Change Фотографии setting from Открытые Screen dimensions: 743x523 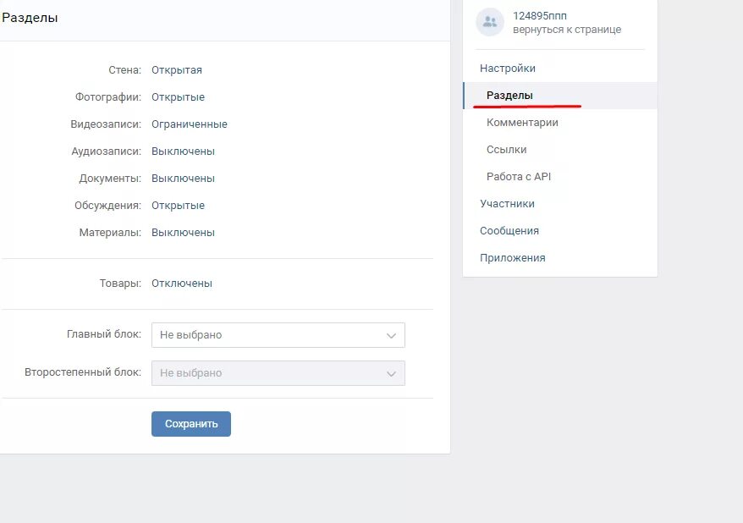click(x=178, y=97)
